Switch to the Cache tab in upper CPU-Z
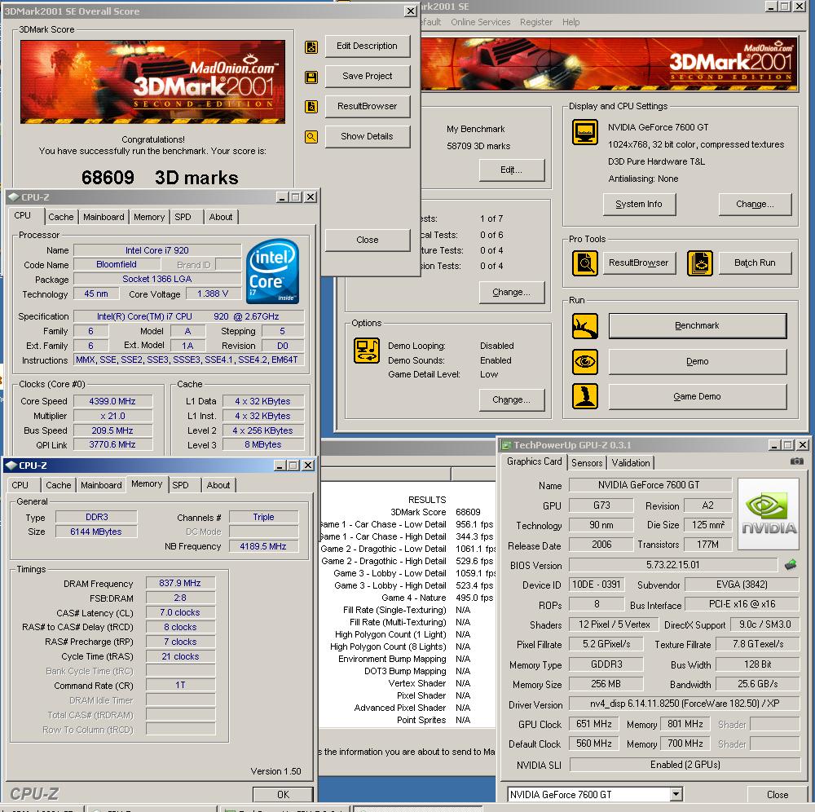Screen dimensions: 815x812 pyautogui.click(x=61, y=217)
